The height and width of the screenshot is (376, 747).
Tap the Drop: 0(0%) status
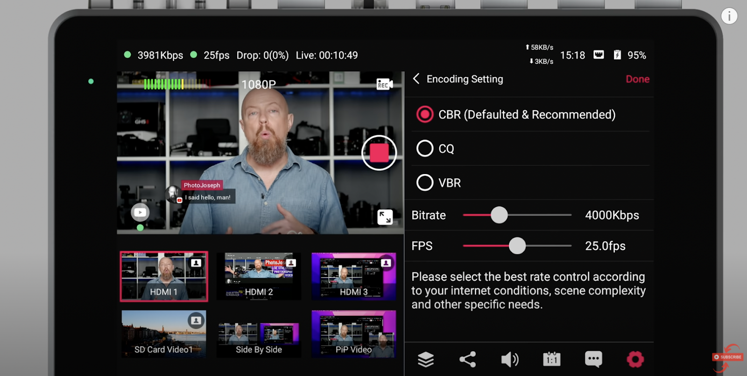point(262,56)
